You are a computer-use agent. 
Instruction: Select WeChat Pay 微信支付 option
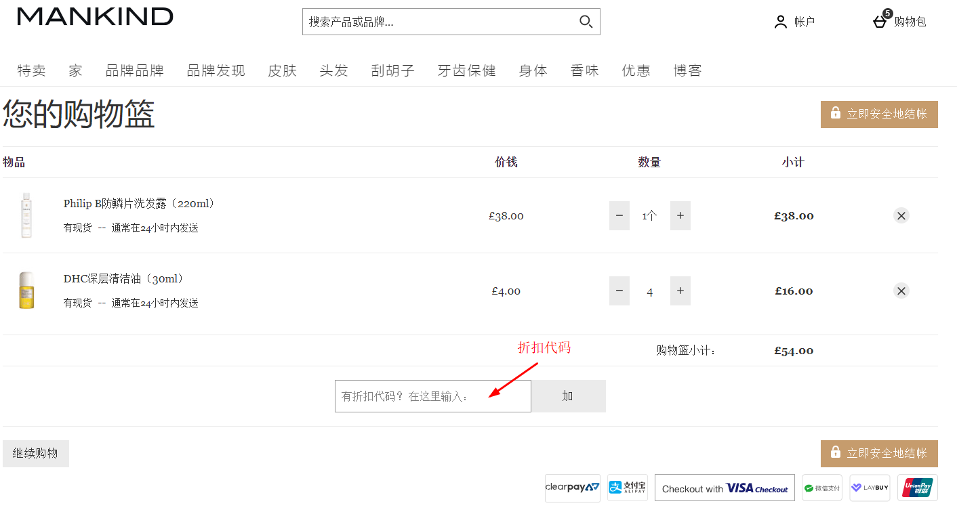tap(822, 488)
